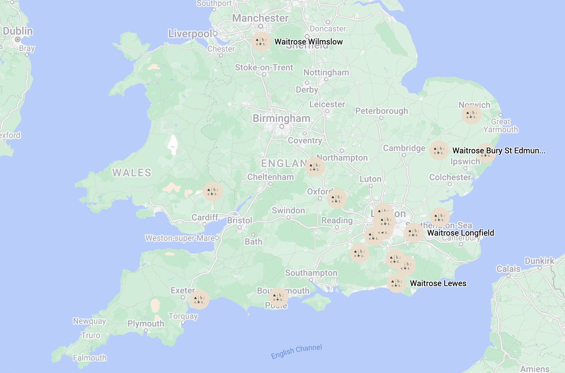Select the marker near Southend-on-Sea

[x=440, y=217]
